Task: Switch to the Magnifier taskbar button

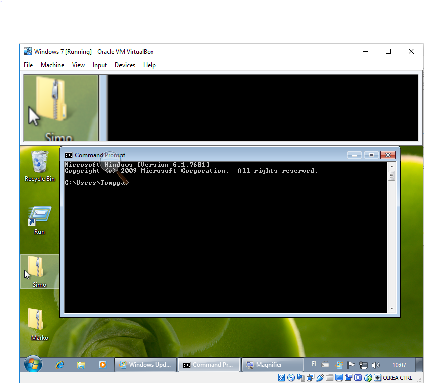Action: click(272, 365)
